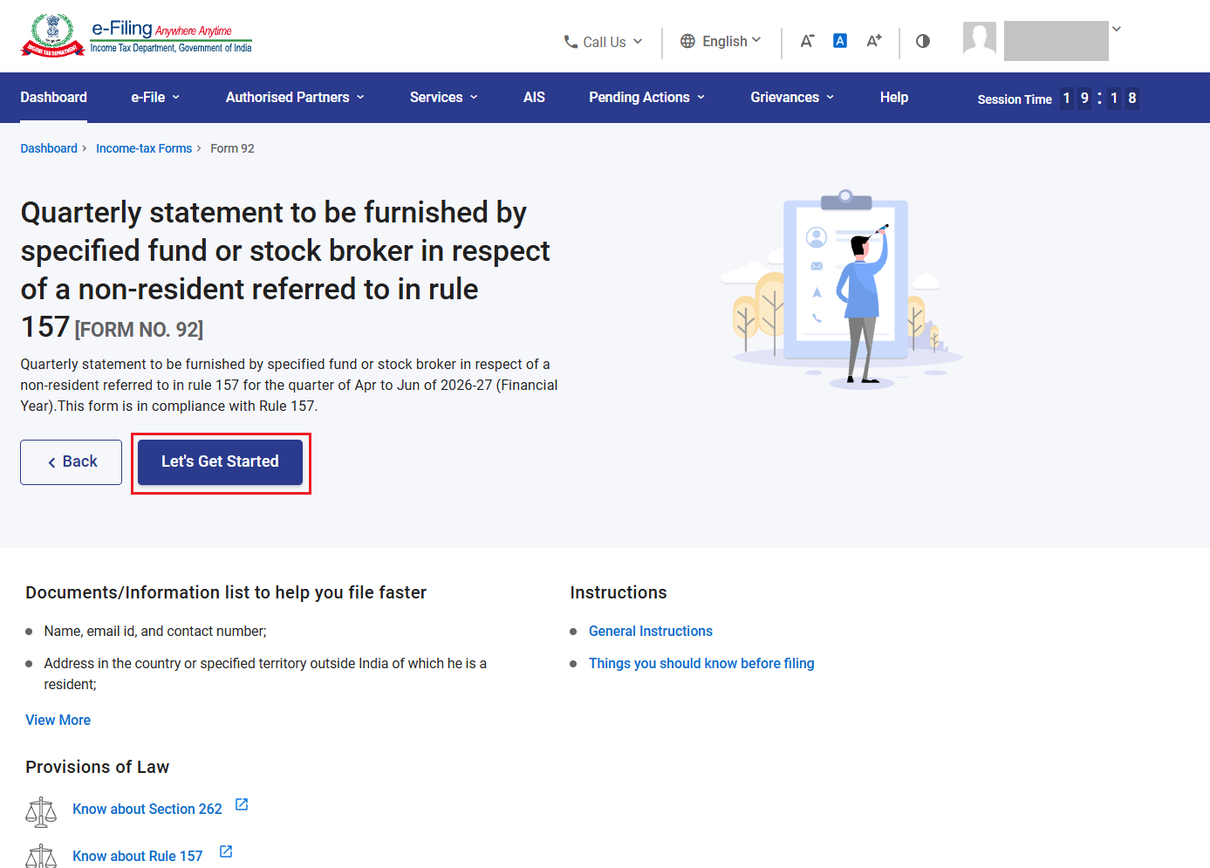The width and height of the screenshot is (1210, 868).
Task: Open the English language dropdown
Action: tap(721, 41)
